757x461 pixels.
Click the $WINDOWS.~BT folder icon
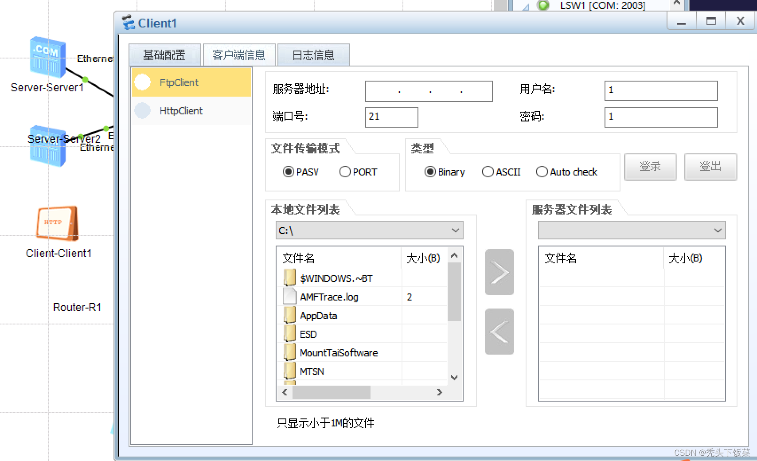[x=289, y=277]
